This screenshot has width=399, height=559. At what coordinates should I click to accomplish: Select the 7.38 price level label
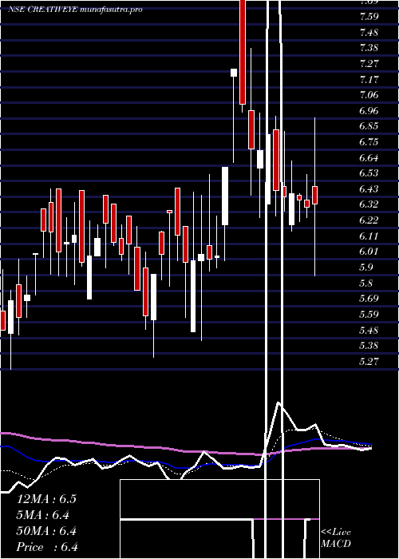369,48
